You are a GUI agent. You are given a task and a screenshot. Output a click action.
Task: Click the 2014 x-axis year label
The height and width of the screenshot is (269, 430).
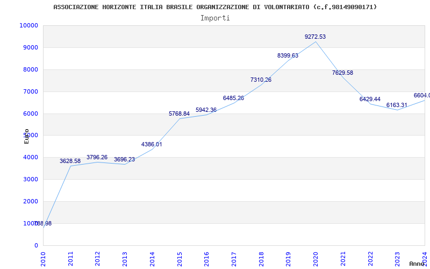(x=152, y=259)
